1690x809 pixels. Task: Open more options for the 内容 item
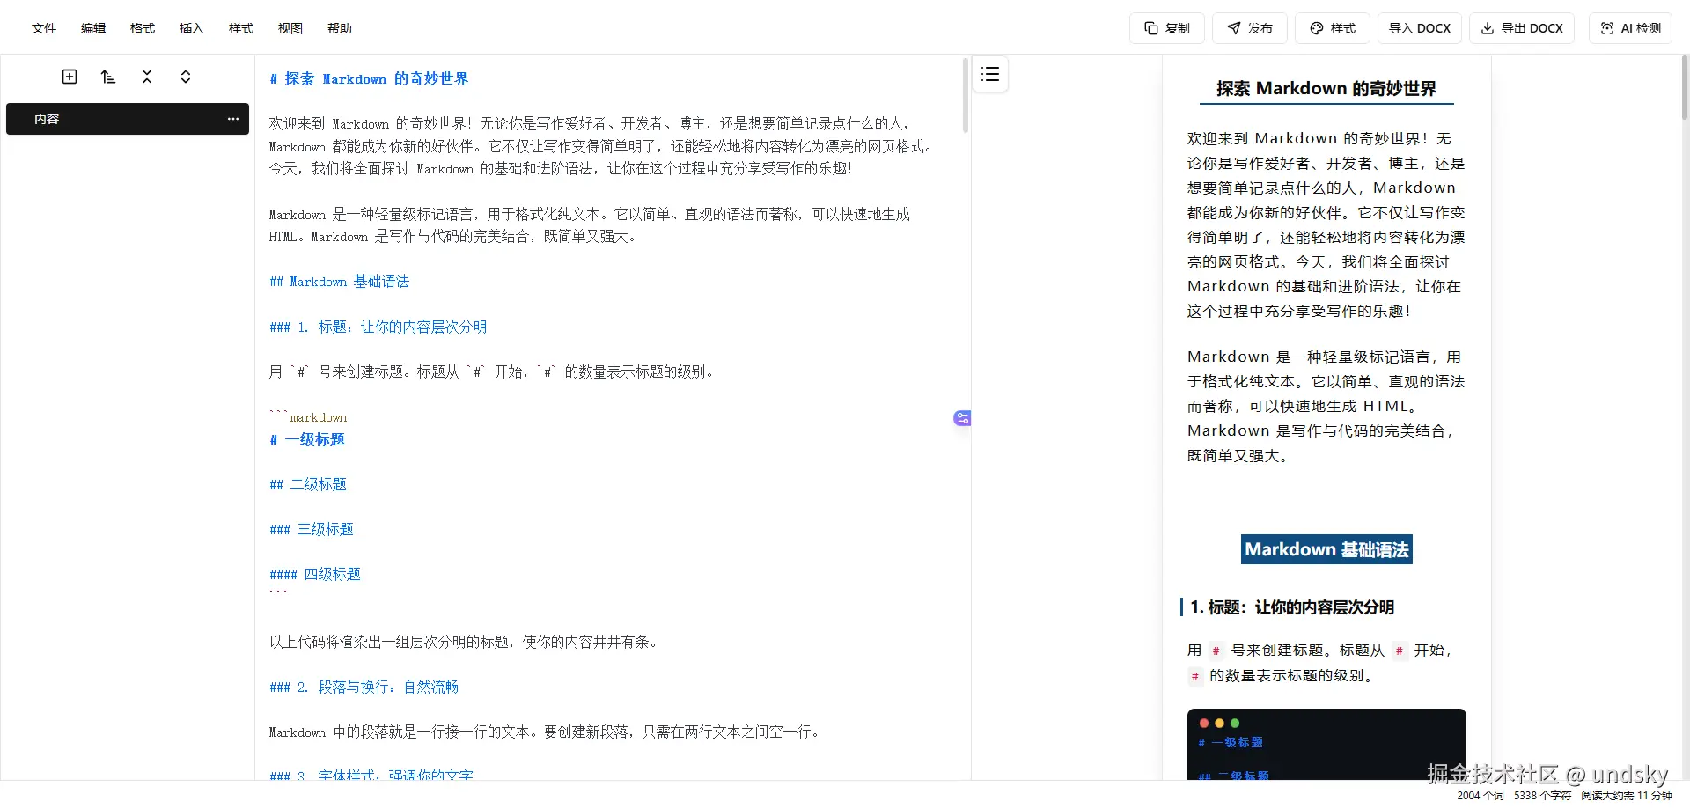[x=231, y=118]
